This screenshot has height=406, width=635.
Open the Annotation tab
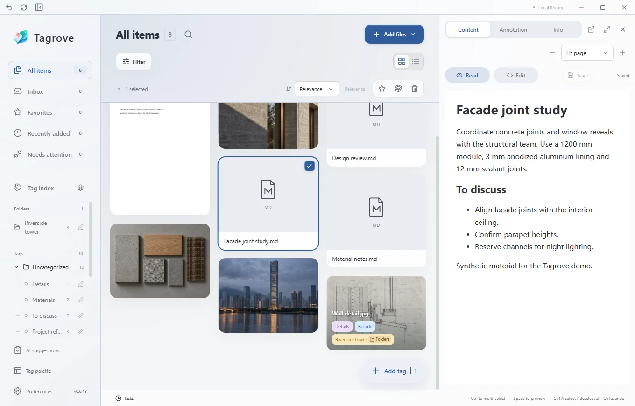[513, 29]
